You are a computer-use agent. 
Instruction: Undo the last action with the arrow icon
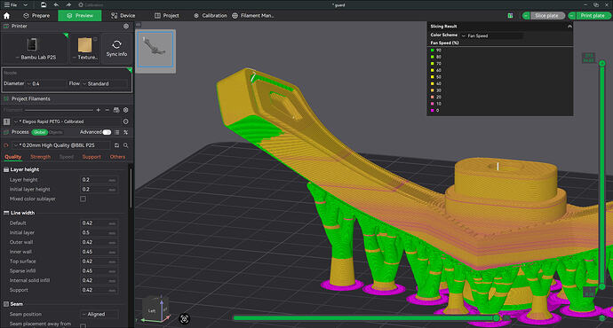pos(56,4)
